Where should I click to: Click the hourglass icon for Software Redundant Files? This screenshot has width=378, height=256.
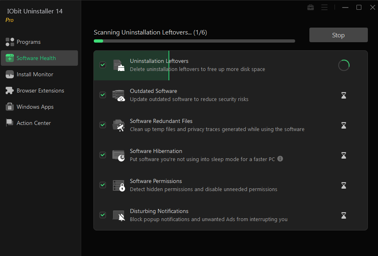344,125
